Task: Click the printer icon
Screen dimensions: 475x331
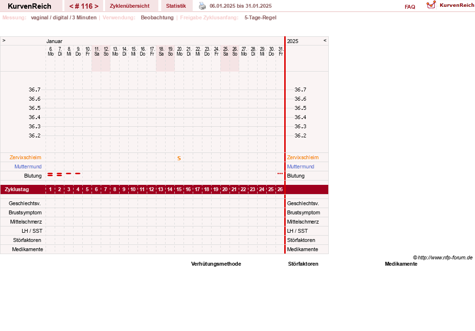Action: [202, 6]
